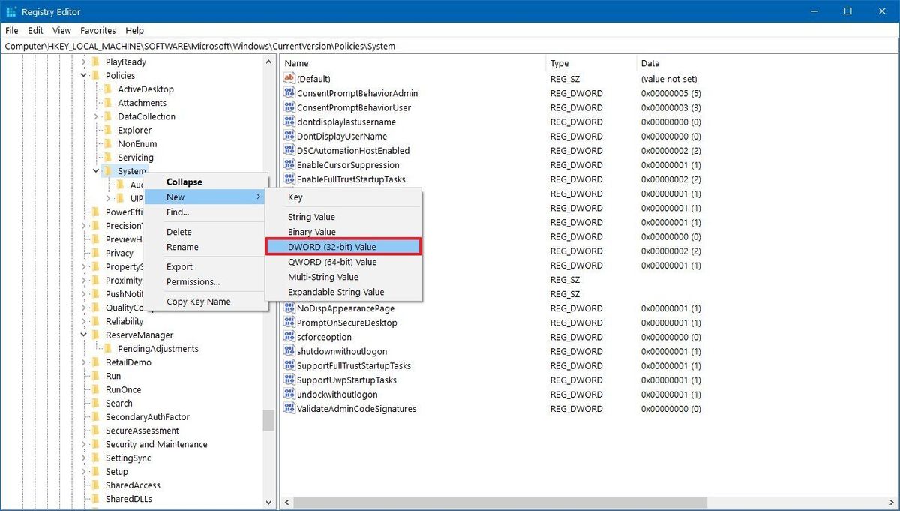Click the folder icon for PendingAdjustments

pos(109,348)
